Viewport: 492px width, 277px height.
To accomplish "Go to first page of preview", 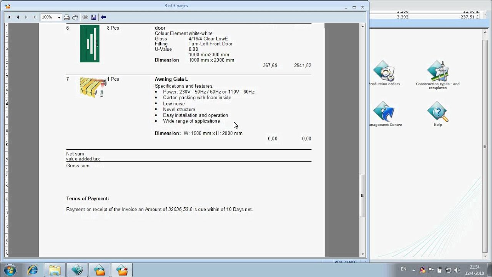I will point(9,17).
